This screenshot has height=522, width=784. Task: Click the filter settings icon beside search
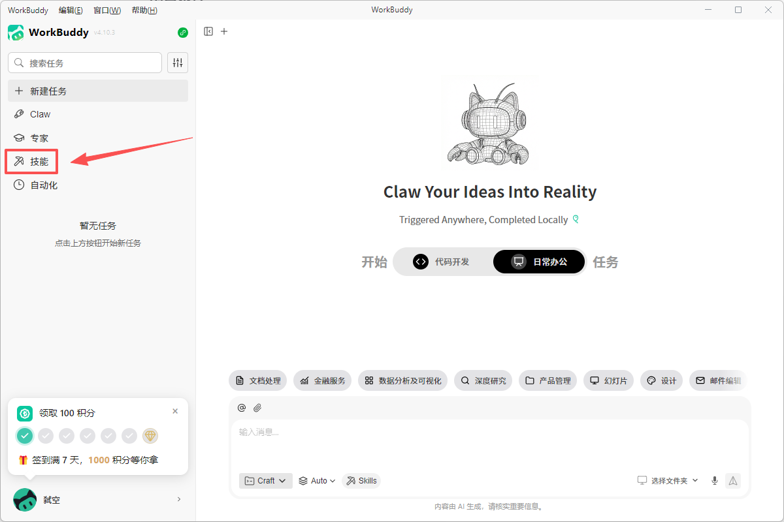pyautogui.click(x=178, y=63)
